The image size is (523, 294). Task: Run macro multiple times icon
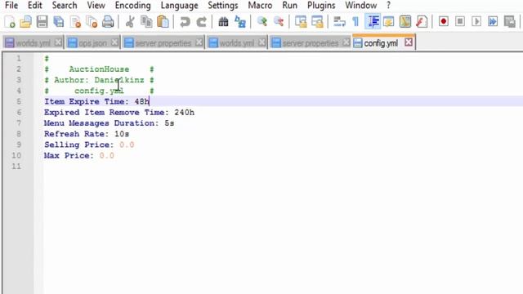493,22
